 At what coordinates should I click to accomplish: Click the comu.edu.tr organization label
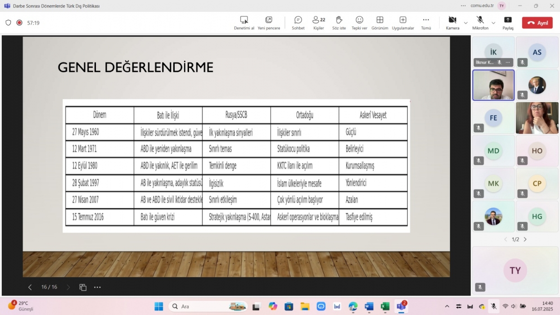[x=482, y=6]
